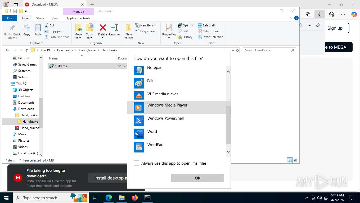
Task: Switch to the Home ribbon tab
Action: pos(25,18)
